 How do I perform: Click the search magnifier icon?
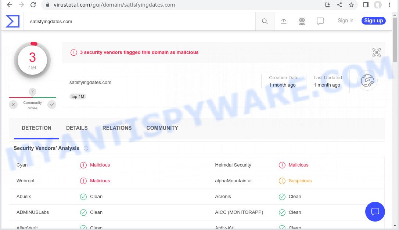[265, 21]
